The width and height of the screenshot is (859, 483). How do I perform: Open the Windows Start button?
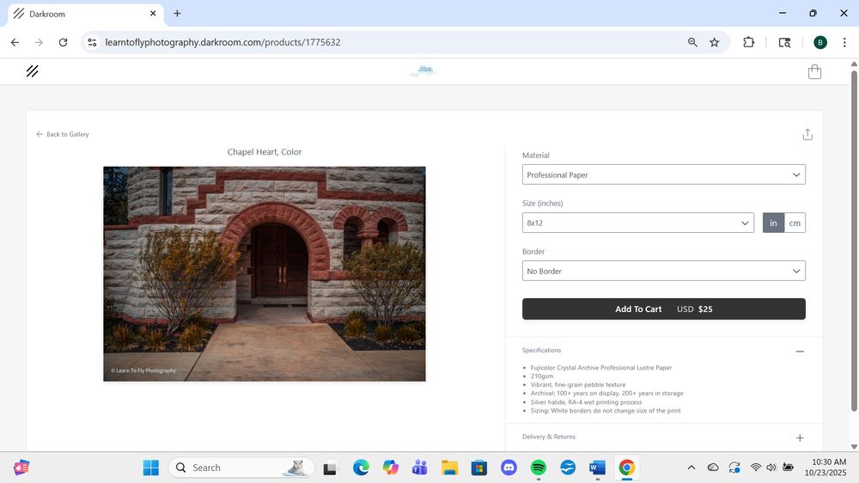150,468
